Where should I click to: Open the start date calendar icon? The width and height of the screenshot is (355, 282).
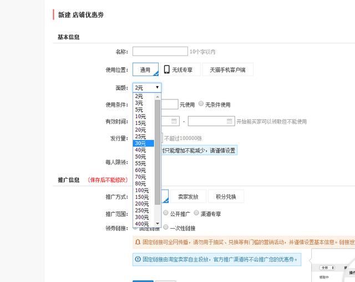click(x=174, y=121)
